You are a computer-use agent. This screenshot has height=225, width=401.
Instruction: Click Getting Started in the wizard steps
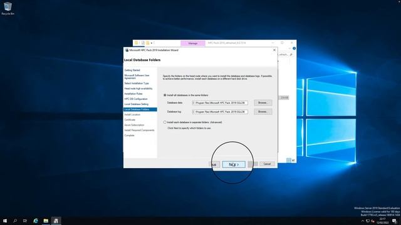pos(132,70)
